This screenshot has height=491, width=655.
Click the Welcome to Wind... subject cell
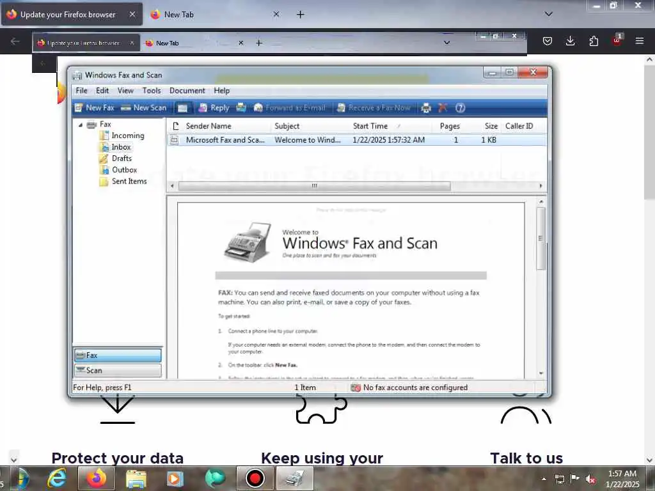point(308,140)
